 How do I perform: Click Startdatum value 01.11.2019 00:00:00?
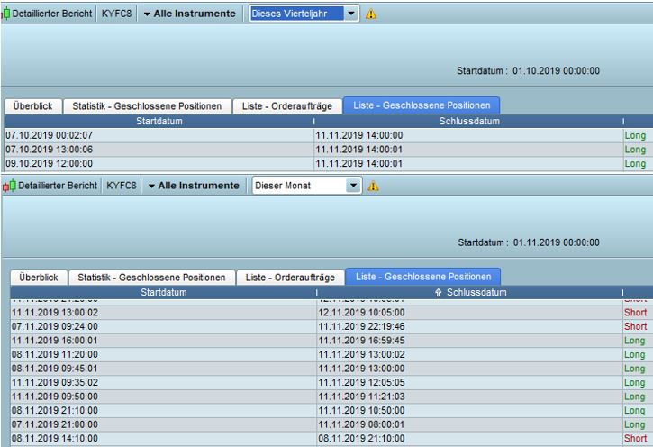(556, 242)
